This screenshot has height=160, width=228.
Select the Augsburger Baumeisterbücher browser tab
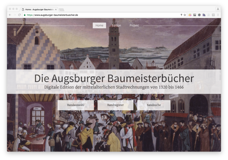pos(38,9)
